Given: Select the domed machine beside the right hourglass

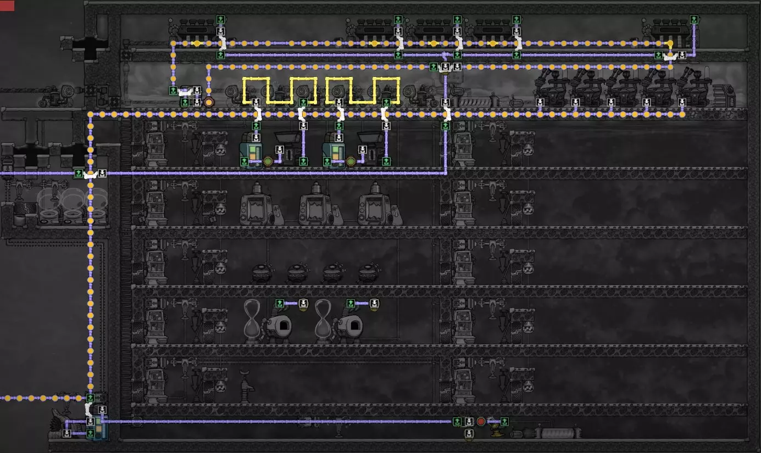Looking at the screenshot, I should click(x=350, y=327).
